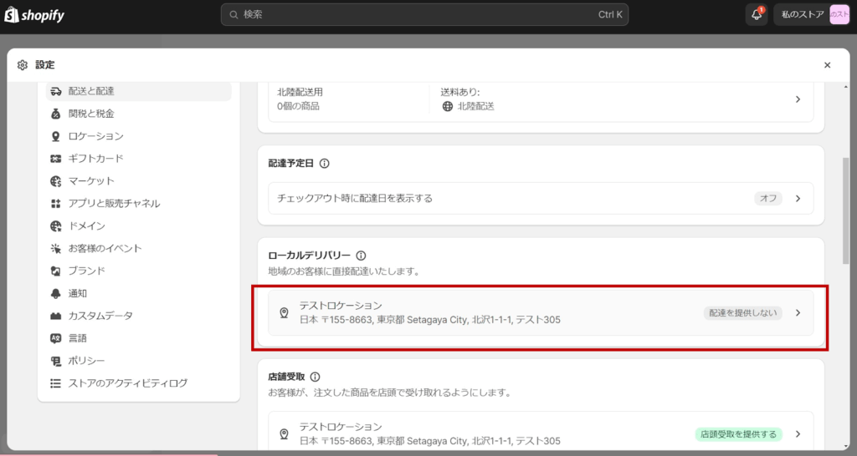Open chevron in local delivery テストロケーション row
The width and height of the screenshot is (857, 456).
point(798,312)
